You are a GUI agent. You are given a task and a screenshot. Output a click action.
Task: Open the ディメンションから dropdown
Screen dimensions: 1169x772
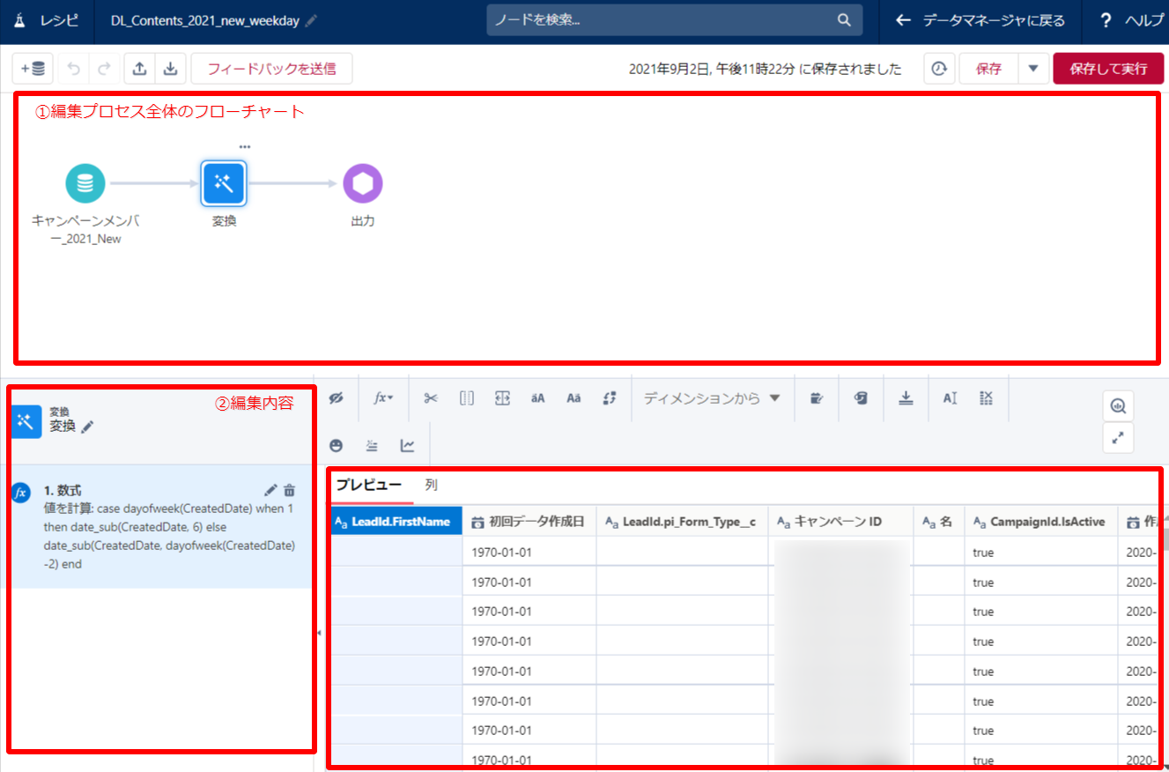point(712,398)
